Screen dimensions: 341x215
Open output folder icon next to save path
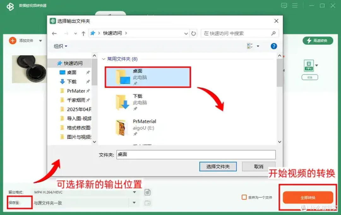pyautogui.click(x=148, y=203)
